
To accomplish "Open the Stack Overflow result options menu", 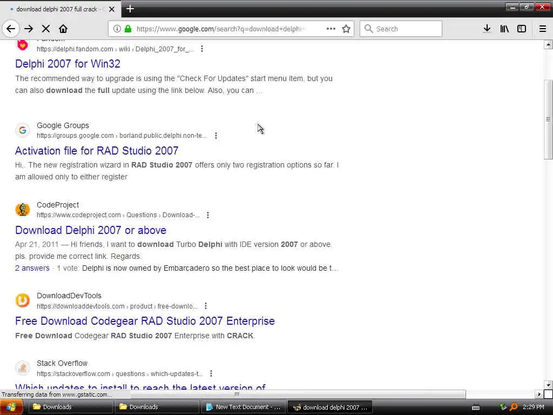I will 211,373.
